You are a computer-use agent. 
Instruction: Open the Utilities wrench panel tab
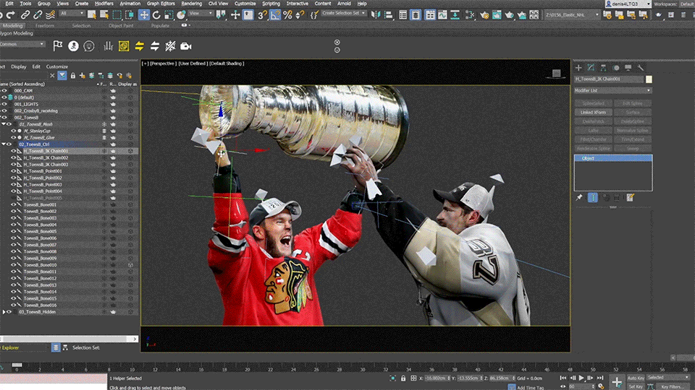point(641,68)
